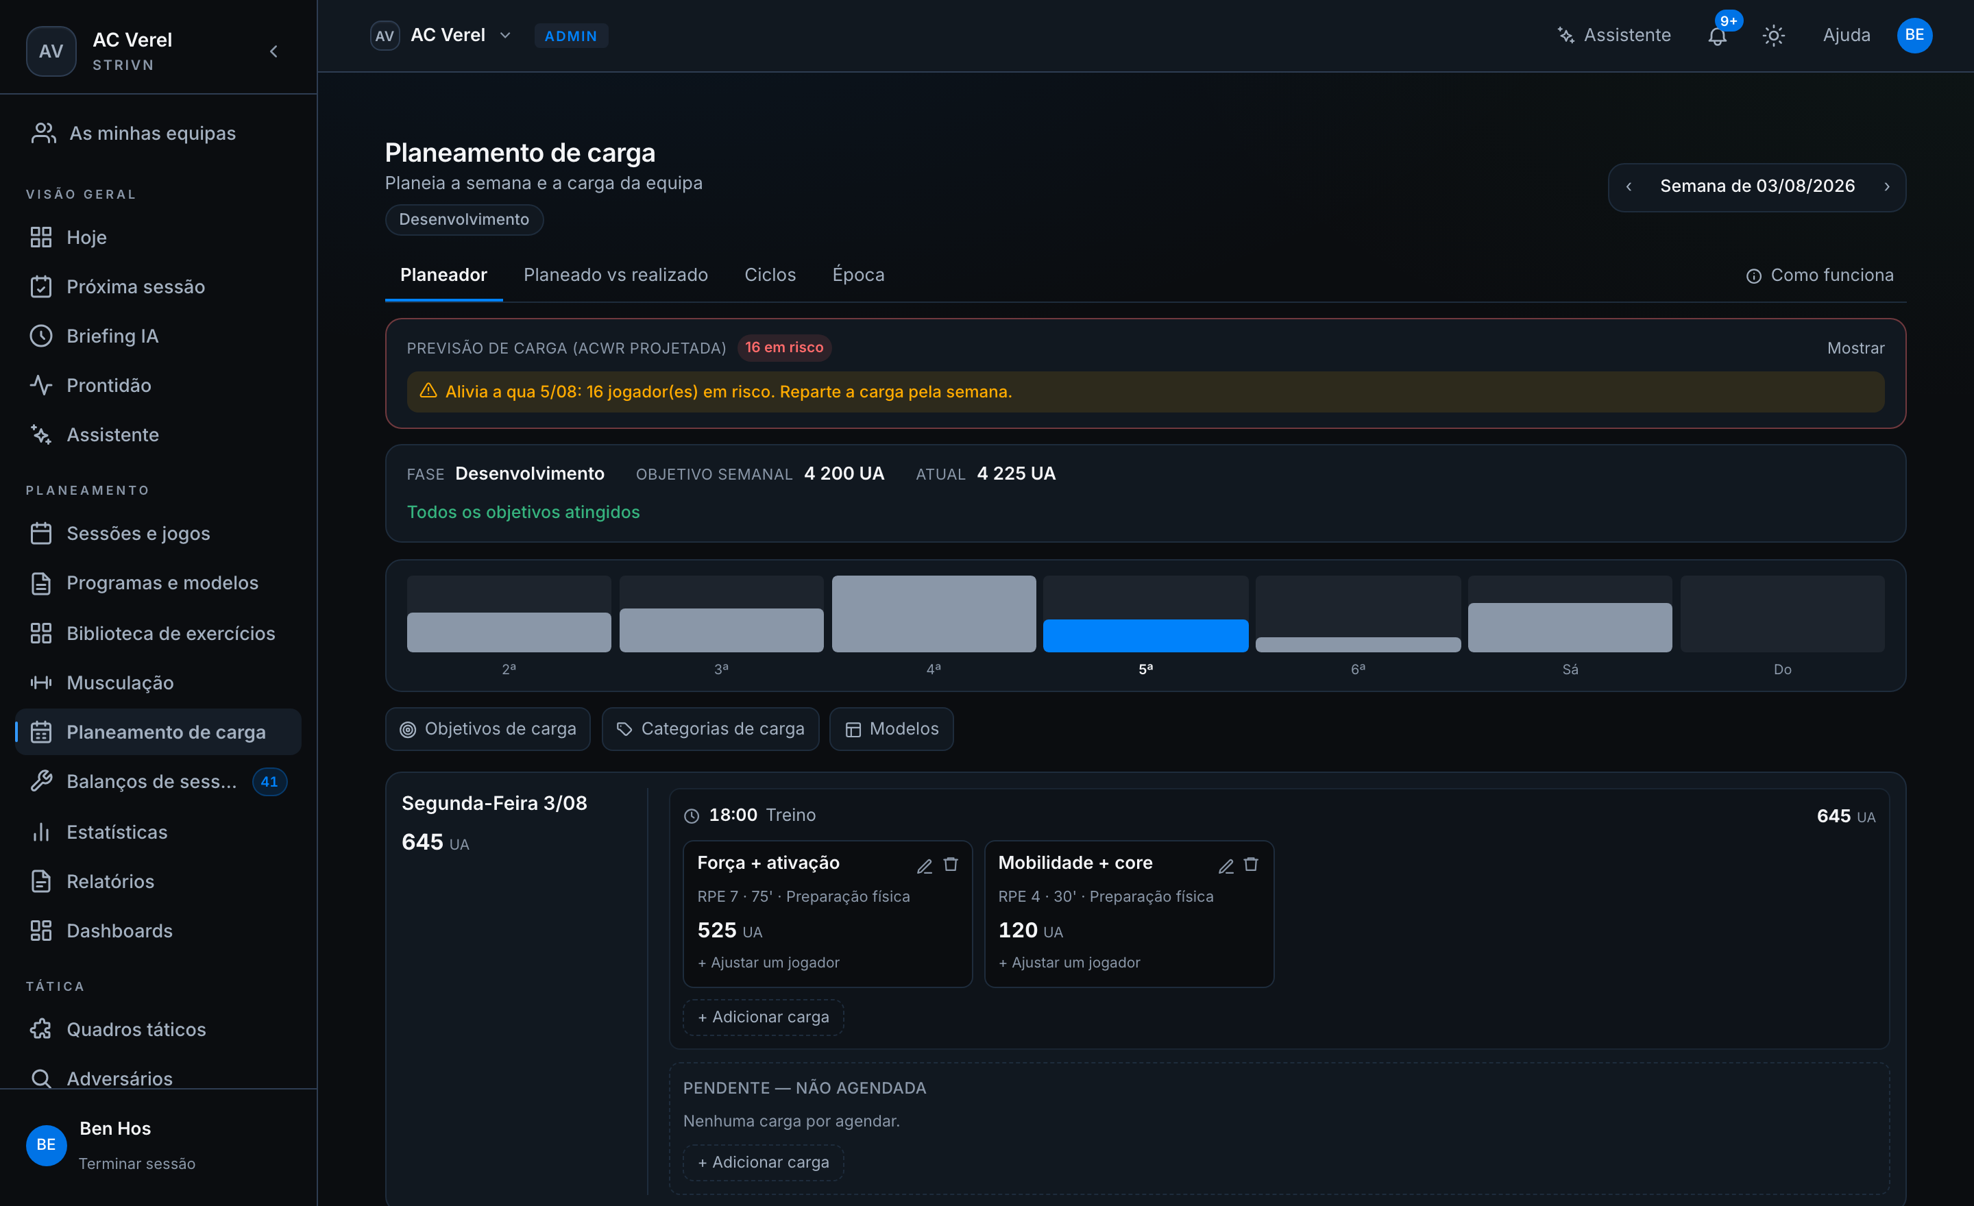The image size is (1974, 1206).
Task: Open Prontidão in the sidebar
Action: (x=158, y=386)
